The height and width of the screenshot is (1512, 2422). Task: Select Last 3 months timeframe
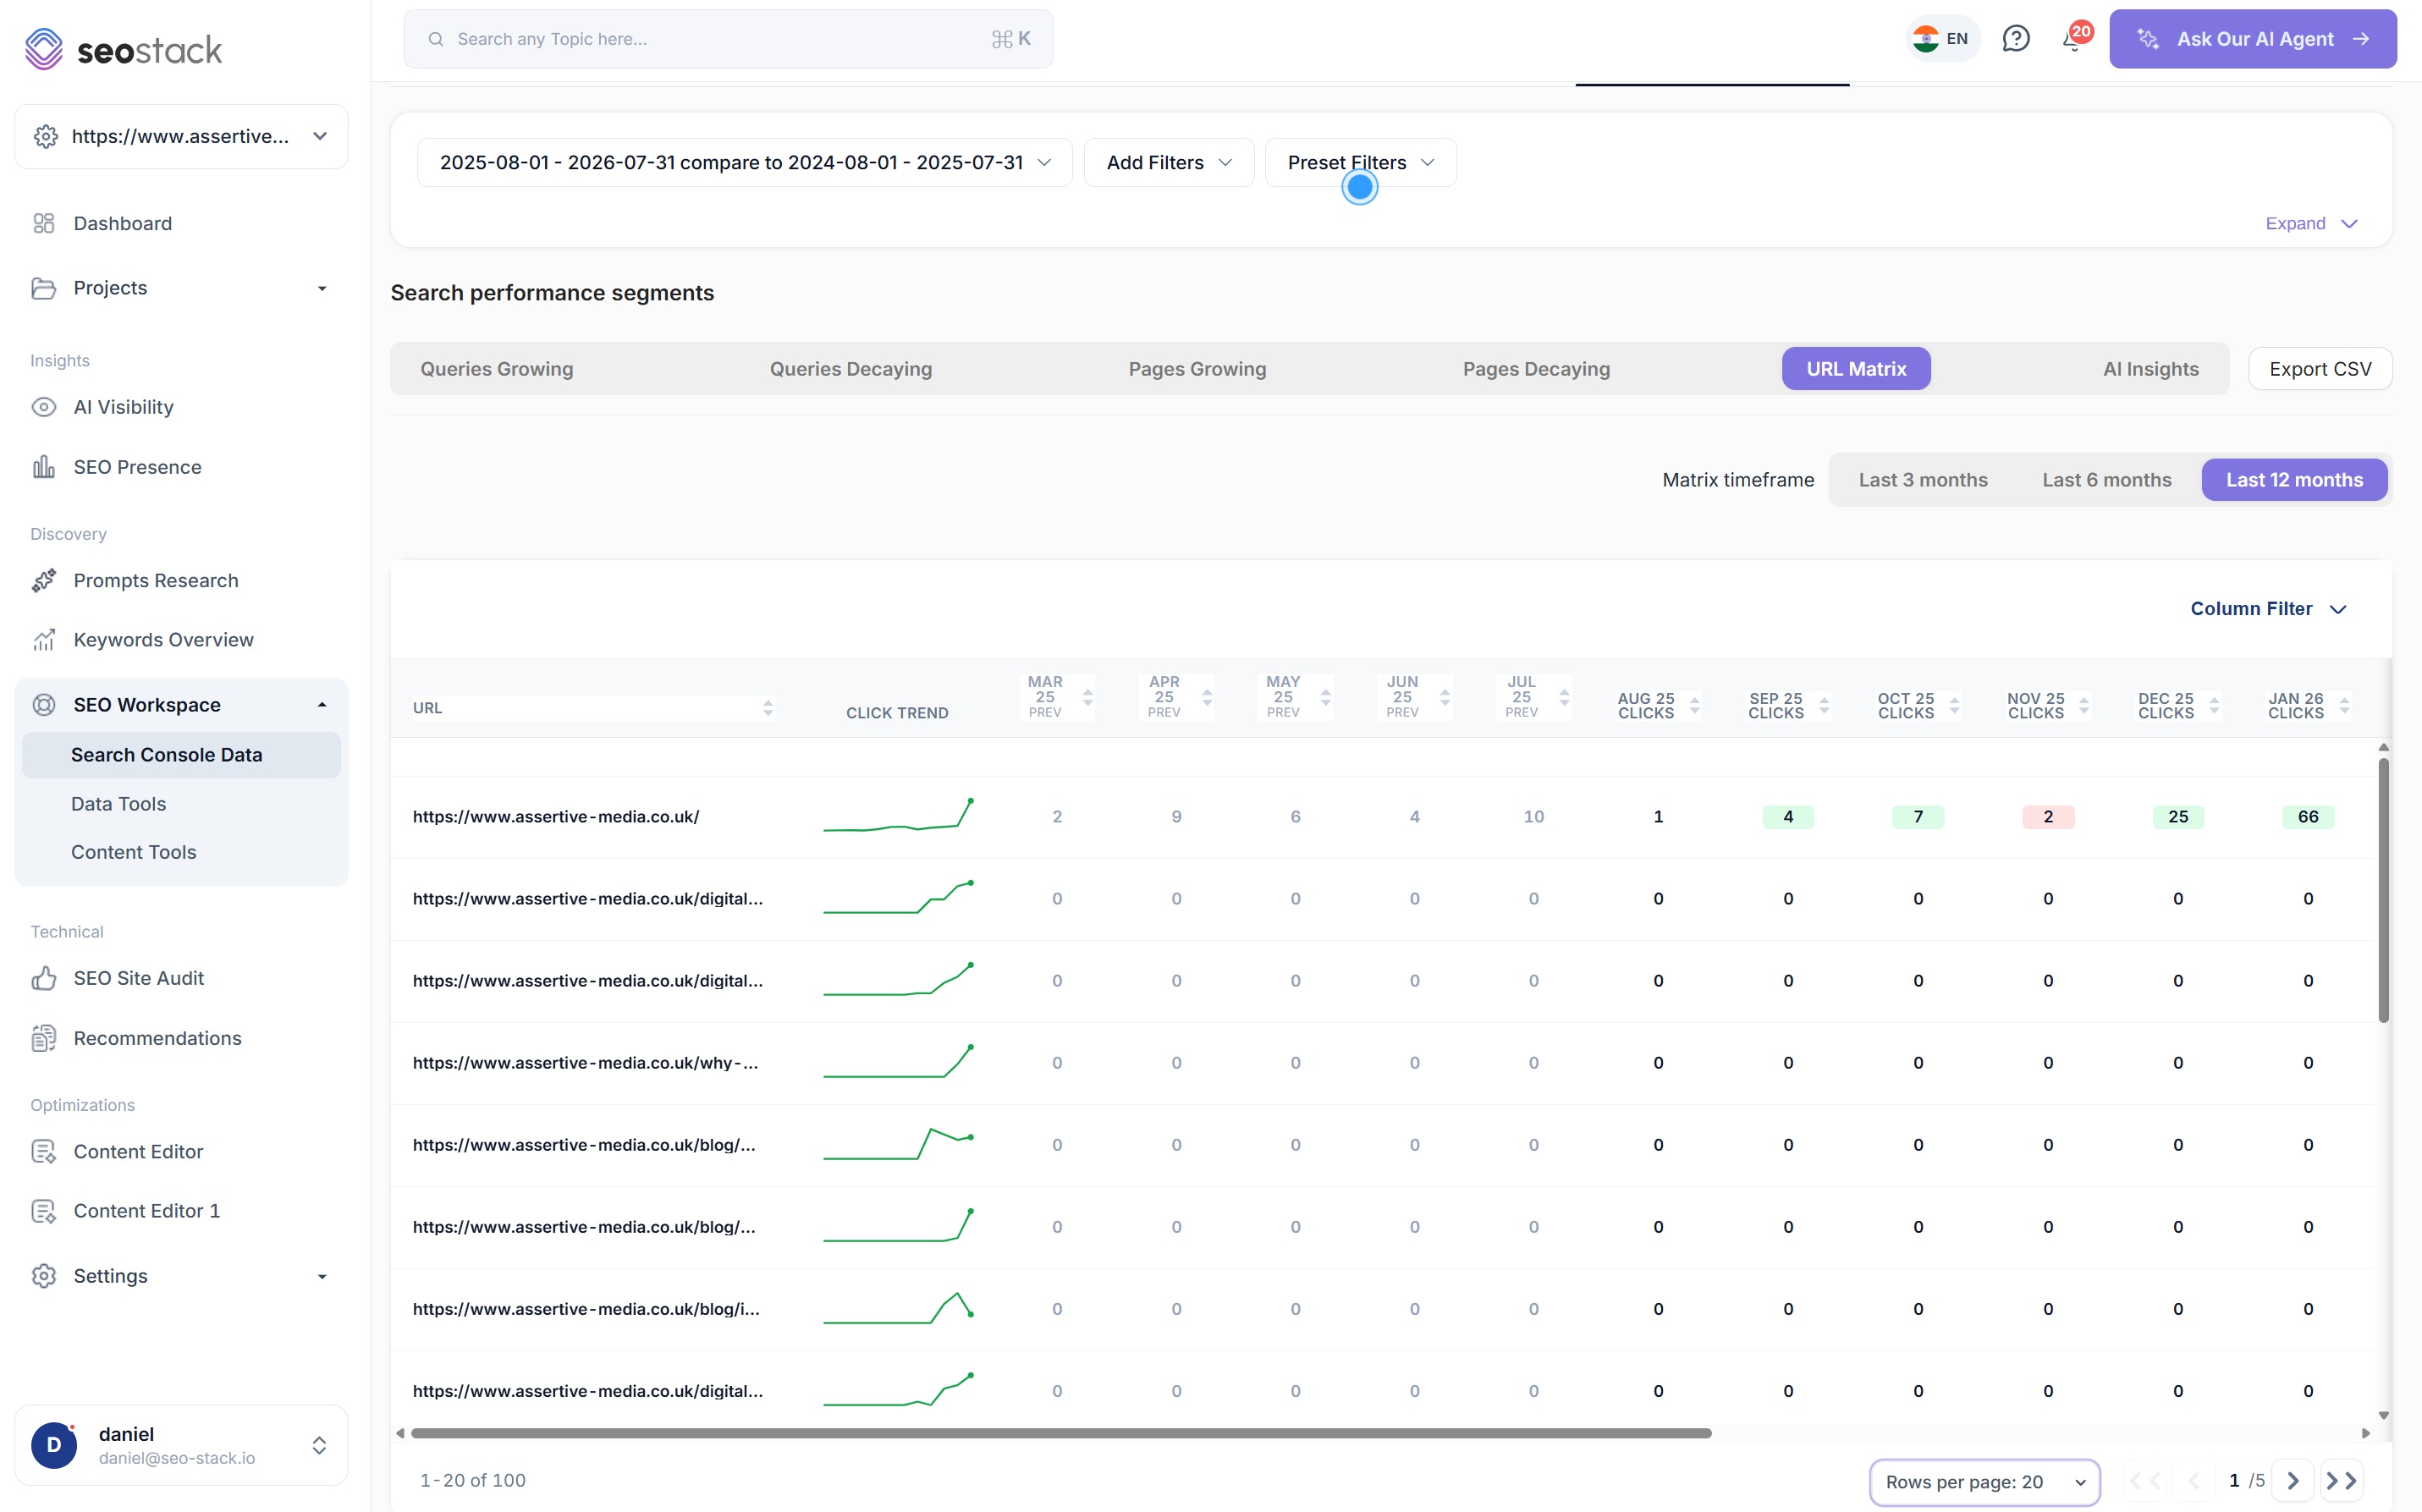click(1922, 480)
